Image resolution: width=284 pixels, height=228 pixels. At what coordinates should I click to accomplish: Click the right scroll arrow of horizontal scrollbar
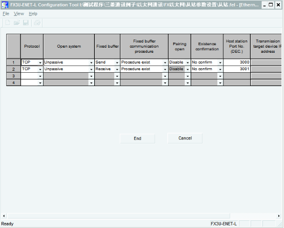coord(279,216)
